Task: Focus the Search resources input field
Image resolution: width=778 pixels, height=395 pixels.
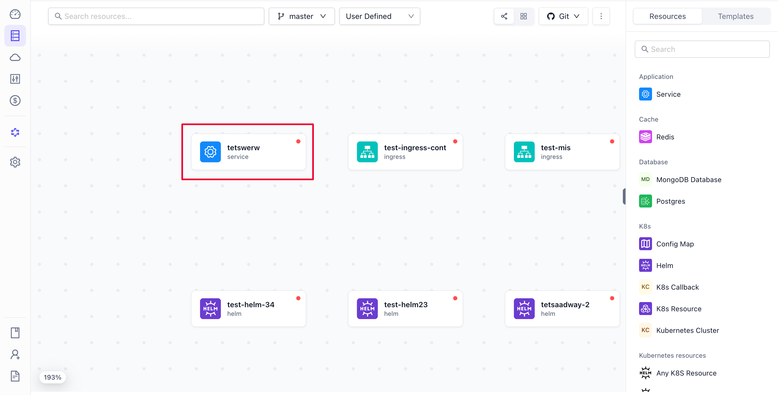Action: point(156,16)
